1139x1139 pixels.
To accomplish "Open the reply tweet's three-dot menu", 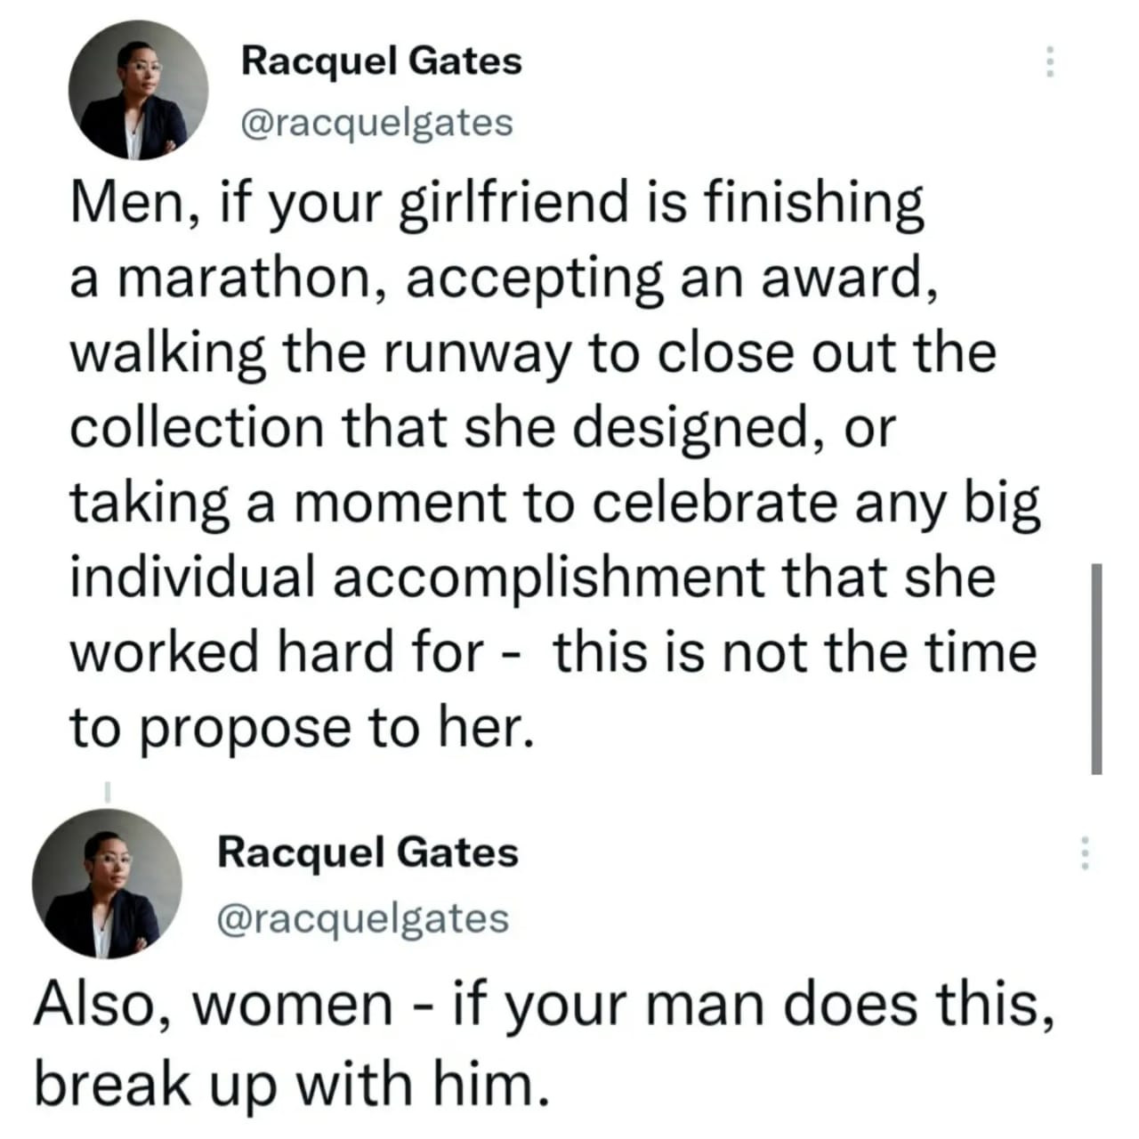I will tap(1085, 854).
